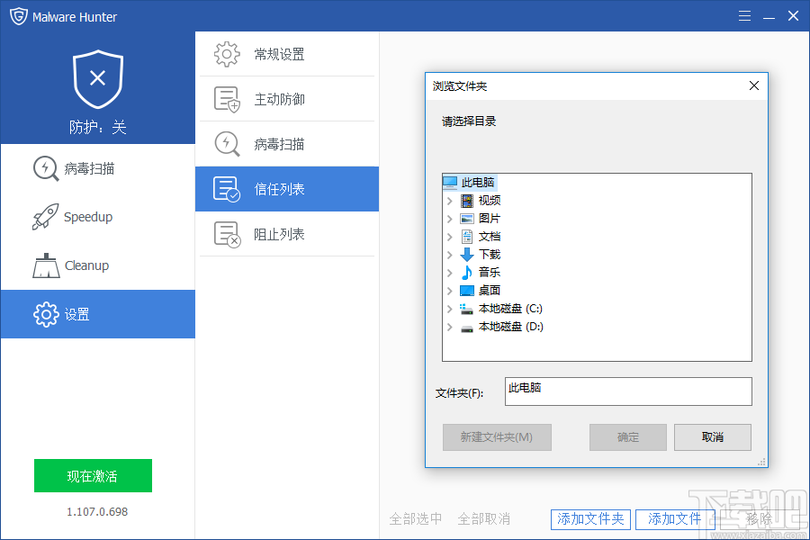Open the hamburger menu in title bar
The image size is (810, 540).
pos(744,15)
